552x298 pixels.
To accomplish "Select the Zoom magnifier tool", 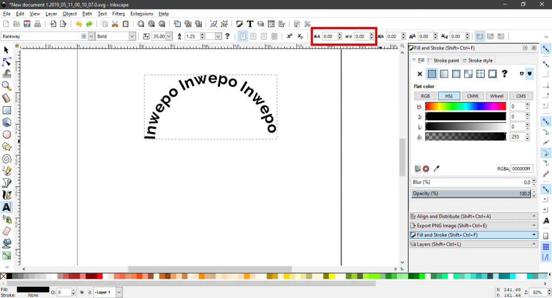I will click(x=7, y=86).
